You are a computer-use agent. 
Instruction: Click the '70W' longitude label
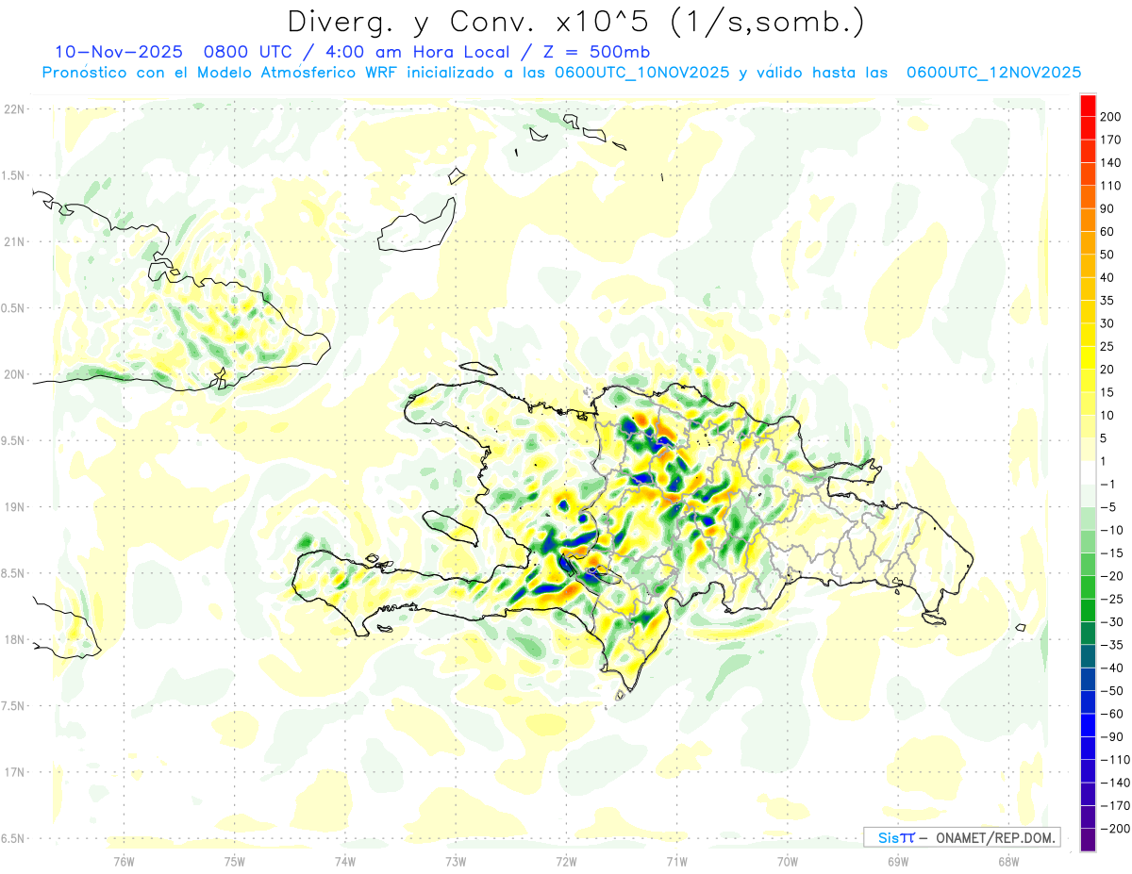tap(788, 861)
